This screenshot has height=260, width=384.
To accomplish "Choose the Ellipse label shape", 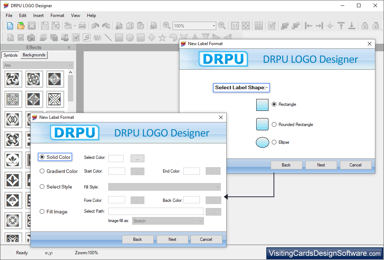I will [x=280, y=142].
